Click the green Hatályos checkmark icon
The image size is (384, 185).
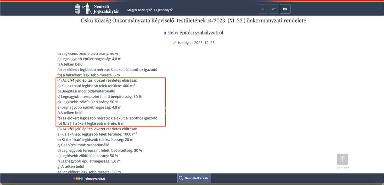tap(174, 42)
